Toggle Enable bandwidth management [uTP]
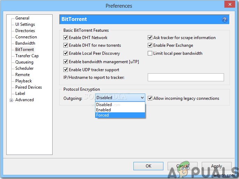The image size is (239, 179). pyautogui.click(x=65, y=62)
